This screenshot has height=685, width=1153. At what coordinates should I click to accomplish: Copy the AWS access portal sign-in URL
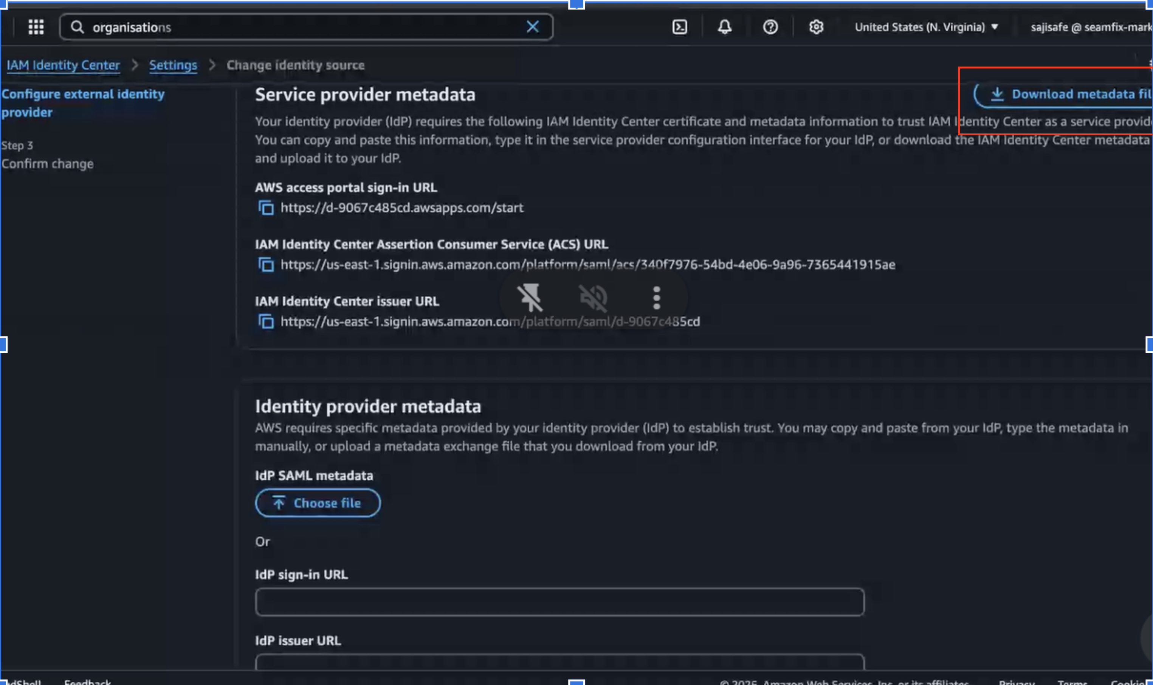click(x=266, y=208)
